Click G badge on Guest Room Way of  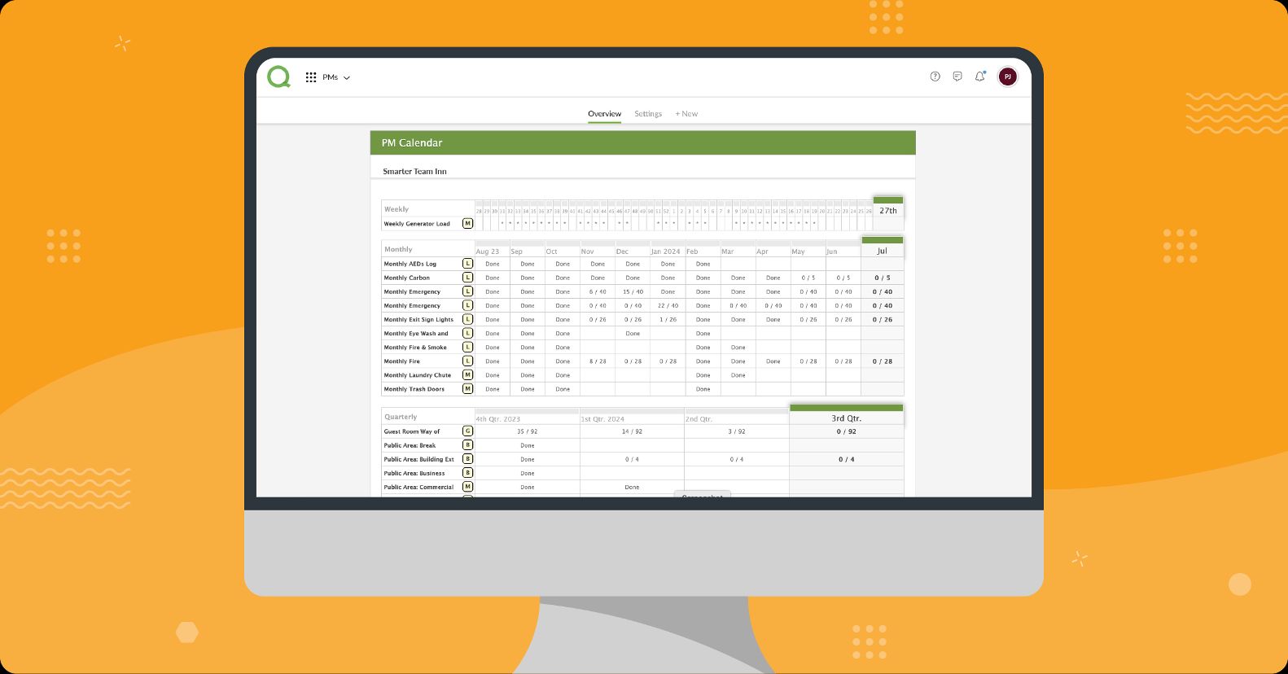[467, 431]
